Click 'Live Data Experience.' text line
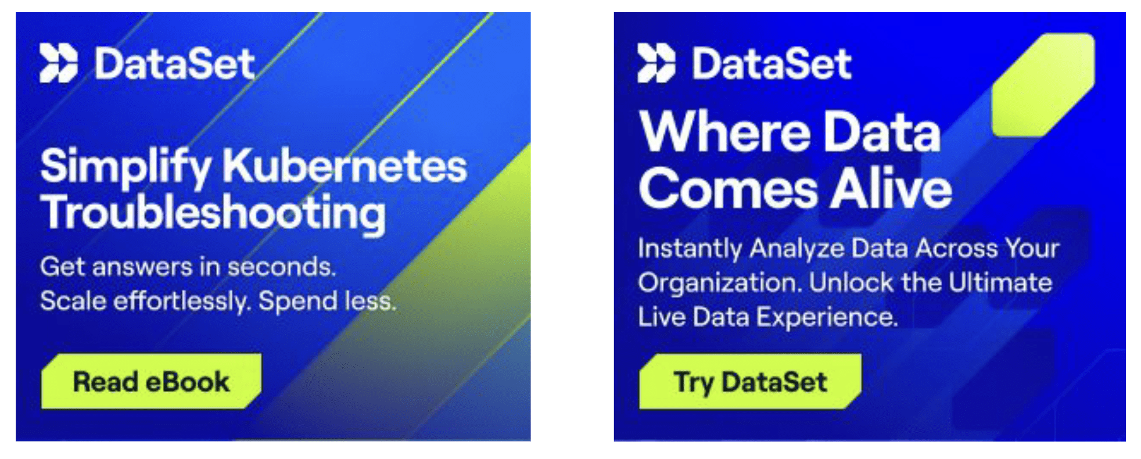Viewport: 1141px width, 459px height. [x=768, y=317]
